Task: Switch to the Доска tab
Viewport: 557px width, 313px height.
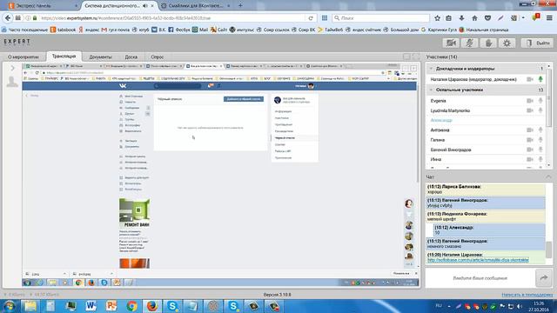Action: tap(131, 57)
